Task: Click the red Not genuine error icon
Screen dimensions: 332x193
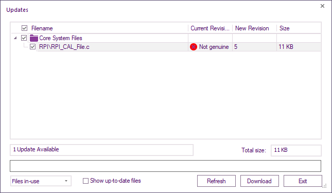Action: (x=194, y=47)
